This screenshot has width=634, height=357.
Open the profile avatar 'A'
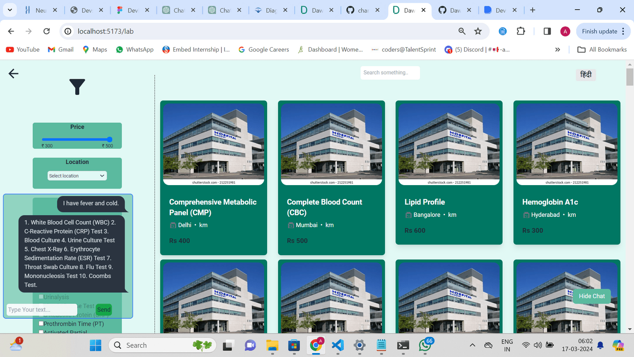point(565,31)
